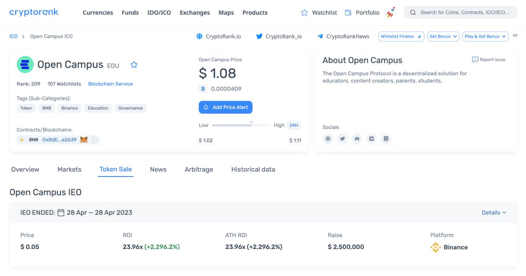The width and height of the screenshot is (526, 276).
Task: Expand the Get Bonus dropdown
Action: pos(443,37)
